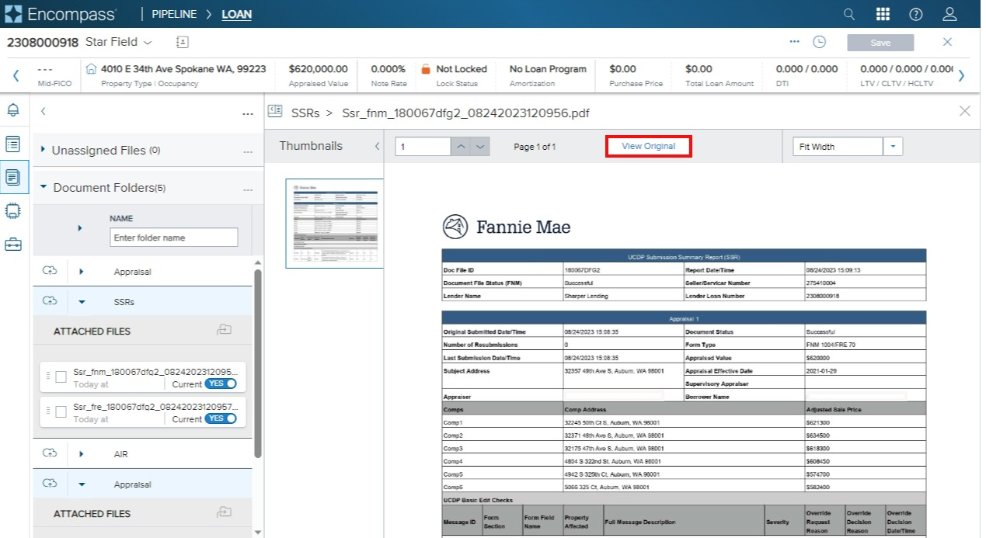Viewport: 986px width, 538px height.
Task: Go to the previous page with the up arrow
Action: pos(461,146)
